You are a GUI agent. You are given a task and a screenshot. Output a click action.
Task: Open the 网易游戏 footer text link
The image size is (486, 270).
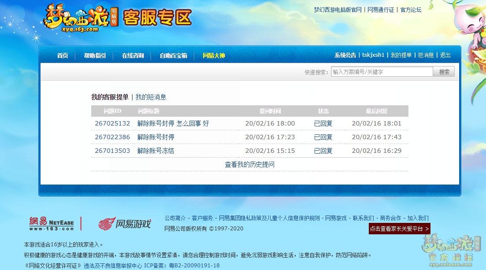336,218
